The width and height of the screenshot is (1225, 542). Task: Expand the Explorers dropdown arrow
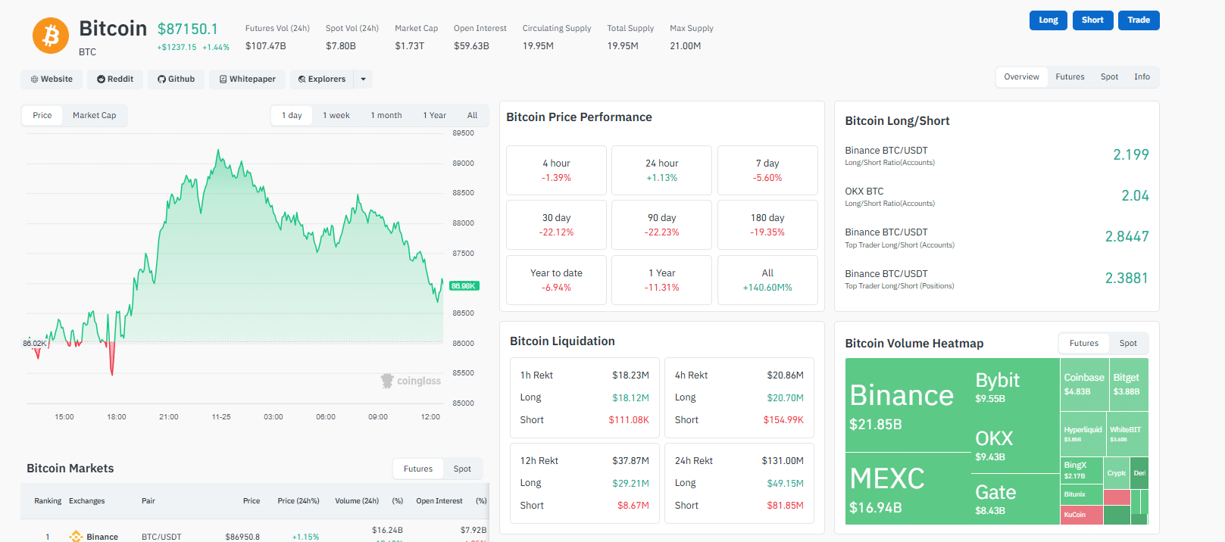(x=362, y=79)
